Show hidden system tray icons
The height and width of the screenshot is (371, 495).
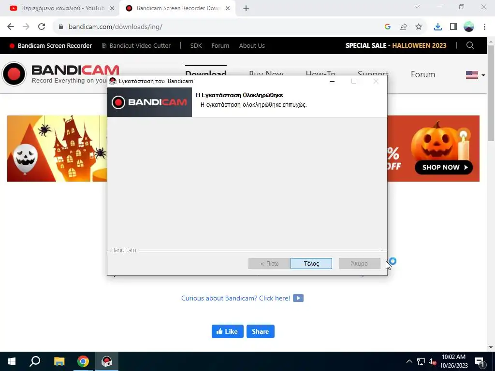pos(409,361)
